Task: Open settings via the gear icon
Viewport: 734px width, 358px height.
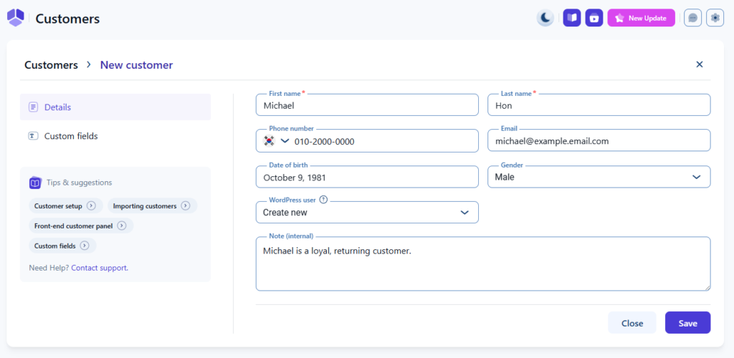Action: pyautogui.click(x=715, y=18)
